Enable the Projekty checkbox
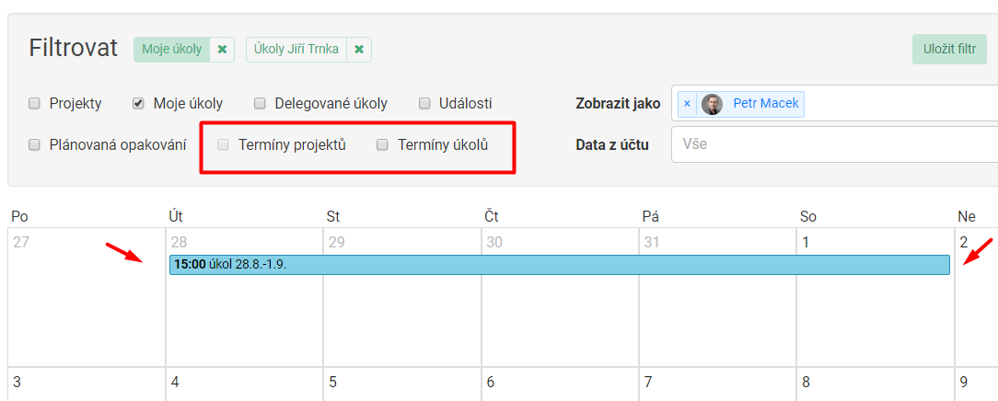The image size is (998, 401). 34,104
